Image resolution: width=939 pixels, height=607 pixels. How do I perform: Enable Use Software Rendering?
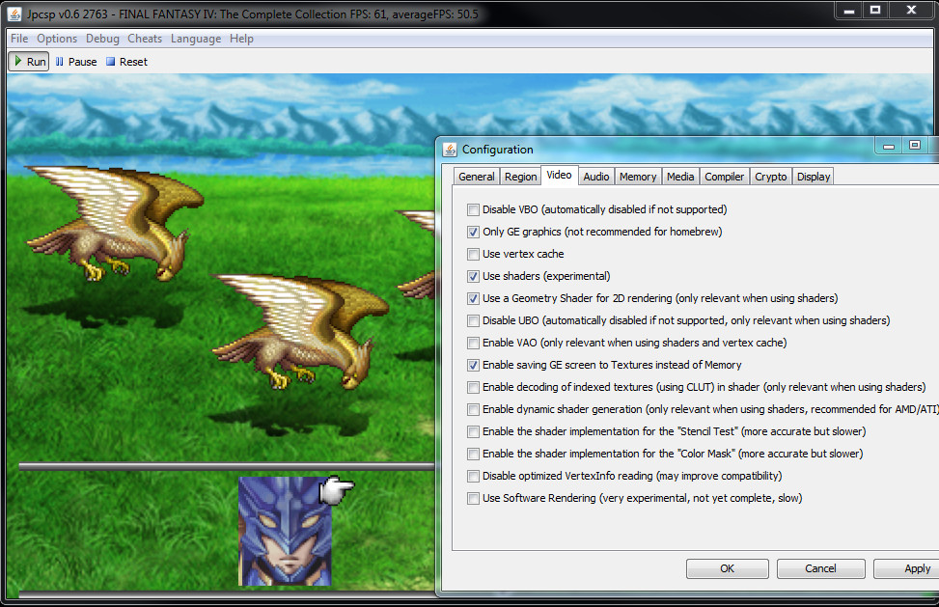point(473,498)
